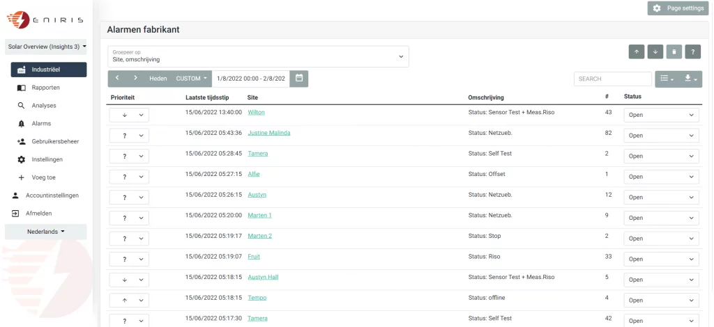Image resolution: width=714 pixels, height=327 pixels.
Task: Open the download export dropdown button
Action: point(690,79)
